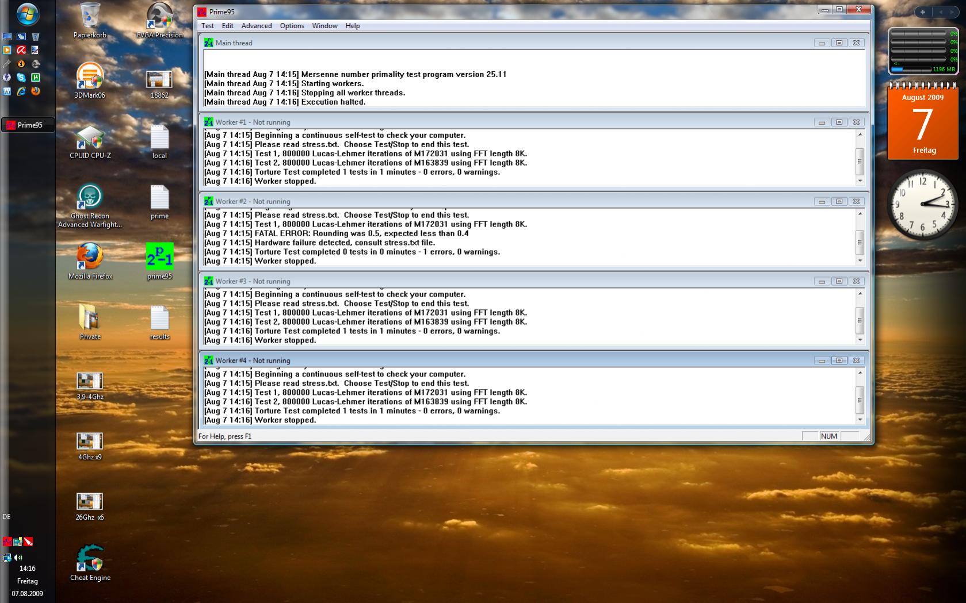Image resolution: width=966 pixels, height=603 pixels.
Task: Click Worker #1 scrollbar up arrow
Action: [860, 135]
